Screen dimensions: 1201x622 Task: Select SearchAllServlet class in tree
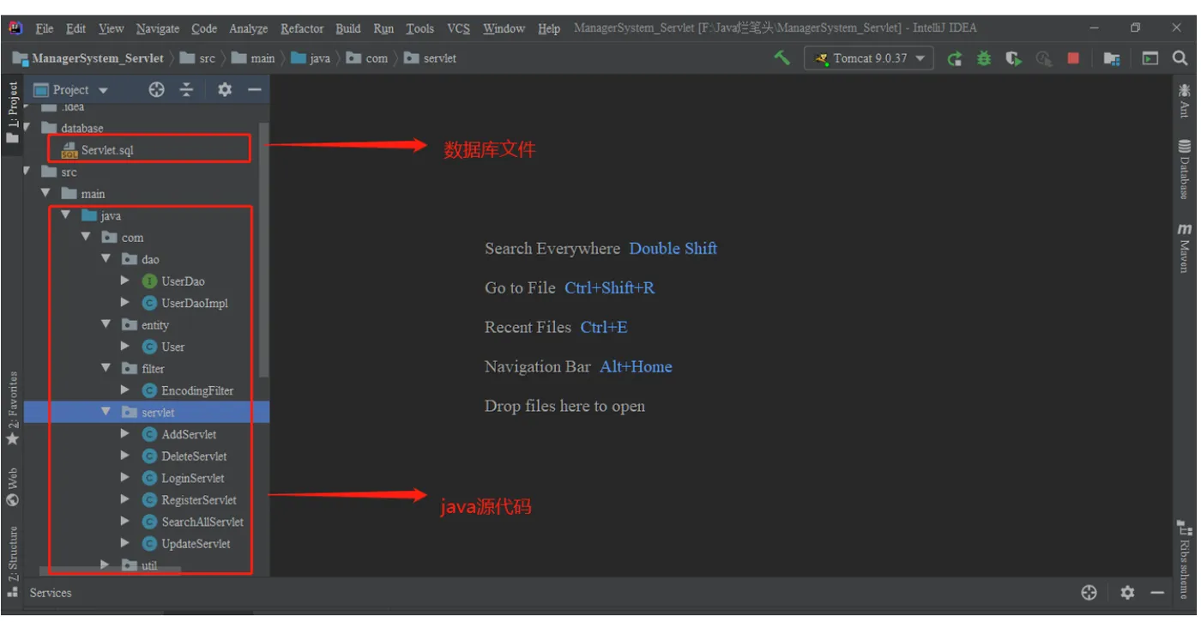[202, 522]
